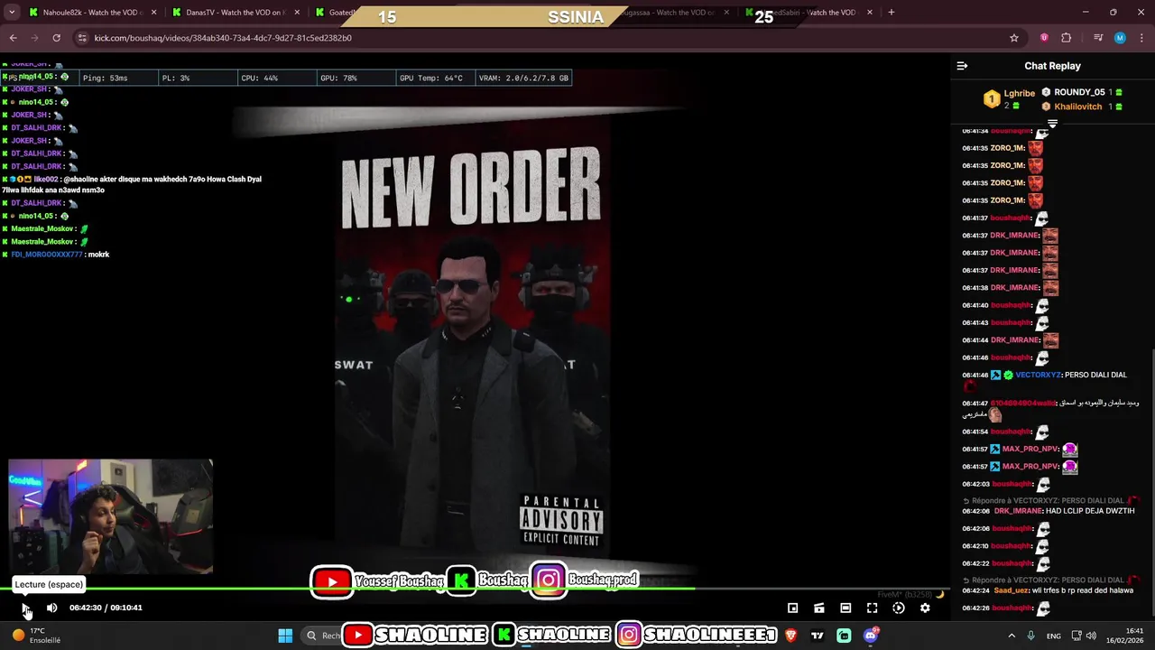Open the media control toolbar icon
This screenshot has height=650, width=1155.
1098,38
